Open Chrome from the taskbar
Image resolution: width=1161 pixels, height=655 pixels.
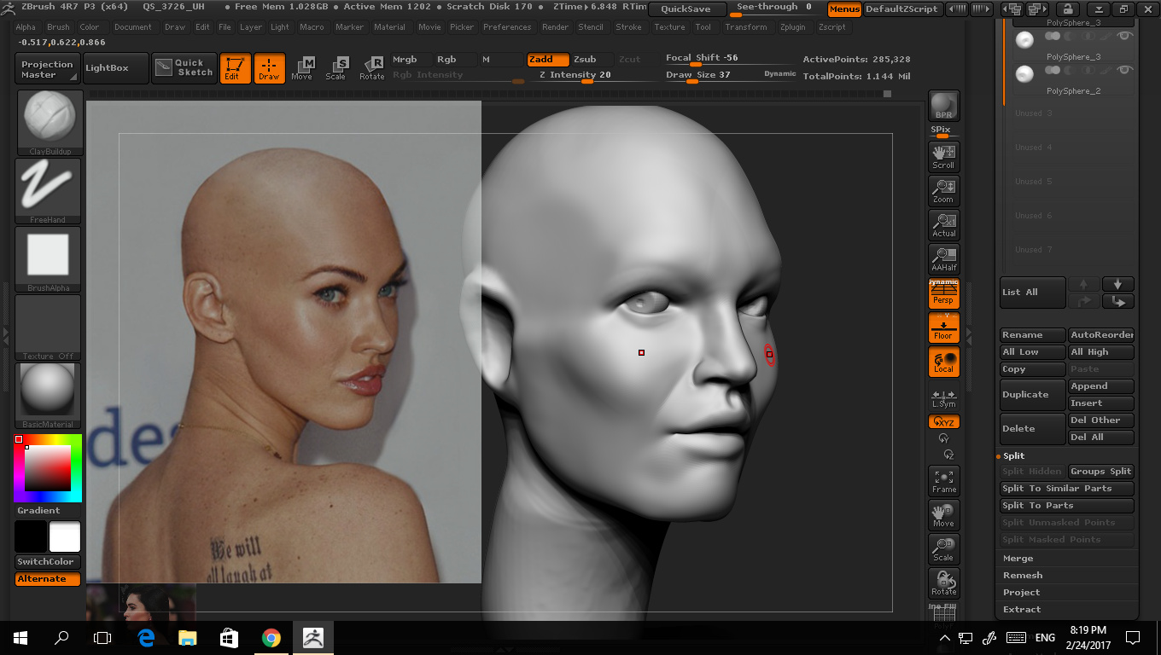coord(271,638)
